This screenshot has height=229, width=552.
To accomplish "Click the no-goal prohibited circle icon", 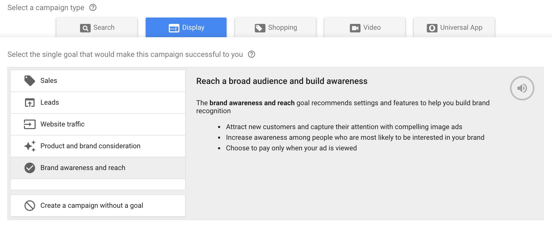I will point(30,206).
